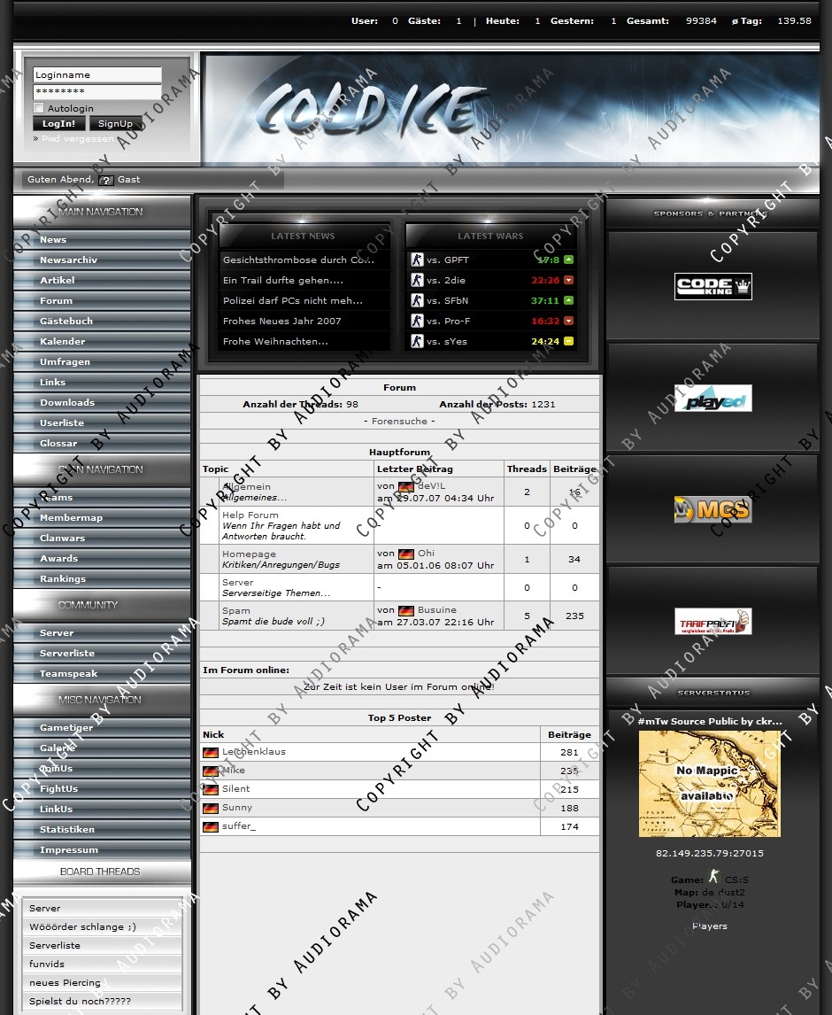Click the server map preview thumbnail
832x1015 pixels.
coord(709,784)
